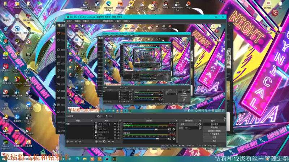Open Edge browser taskbar icon
Viewport: 289px width, 162px height.
[77, 159]
